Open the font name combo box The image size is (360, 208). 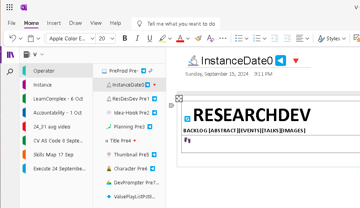[71, 38]
